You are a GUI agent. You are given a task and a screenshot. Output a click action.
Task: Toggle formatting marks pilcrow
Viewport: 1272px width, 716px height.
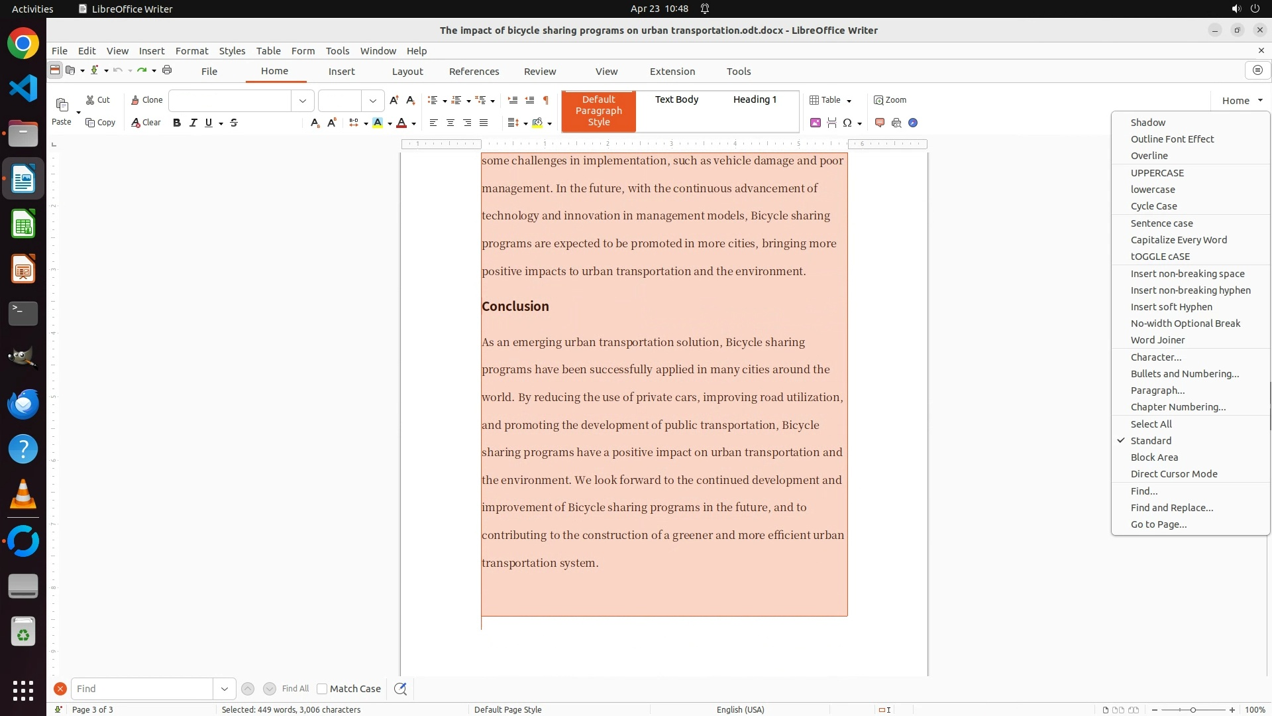coord(546,100)
